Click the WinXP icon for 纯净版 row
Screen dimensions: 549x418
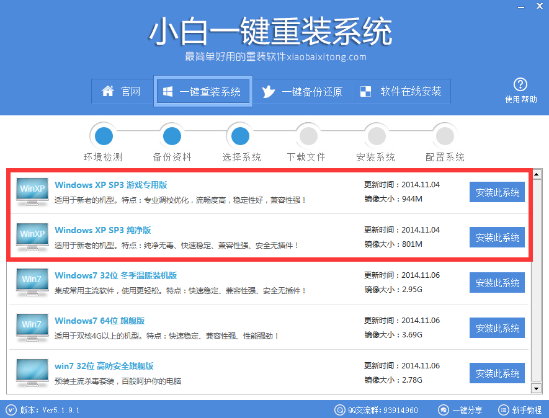32,237
